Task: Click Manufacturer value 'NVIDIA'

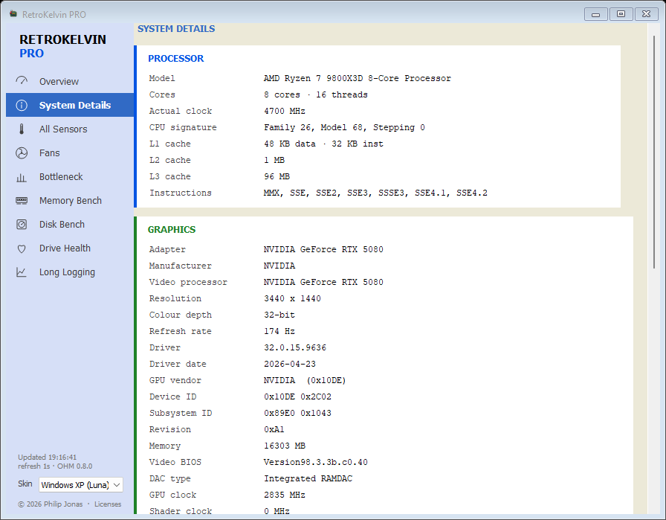Action: [279, 266]
